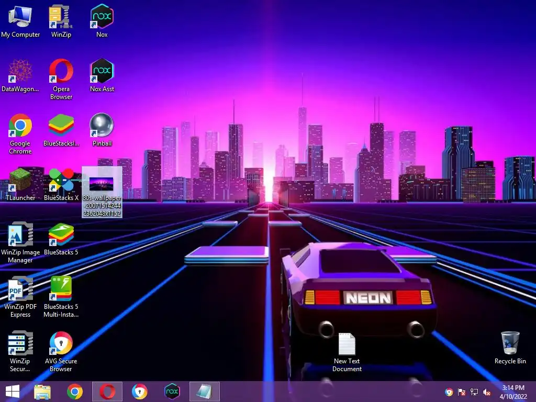Select the Nox Asst desktop shortcut
The height and width of the screenshot is (402, 536).
click(102, 76)
